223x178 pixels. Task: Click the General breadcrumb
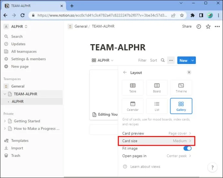(78, 26)
